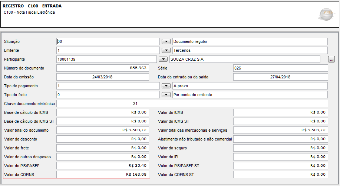Expand the Tipo de pagamento dropdown

[166, 86]
